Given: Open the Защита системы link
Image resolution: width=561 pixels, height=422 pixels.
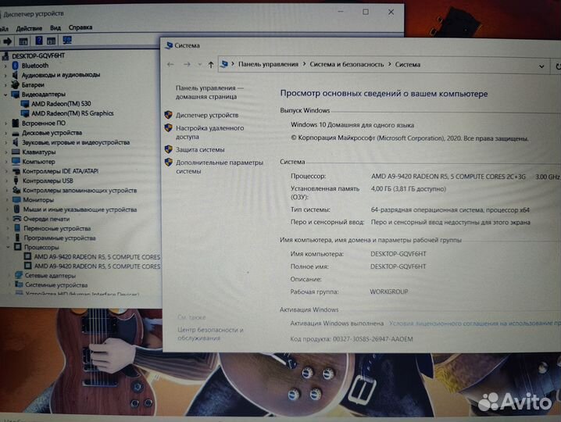Looking at the screenshot, I should tap(200, 149).
